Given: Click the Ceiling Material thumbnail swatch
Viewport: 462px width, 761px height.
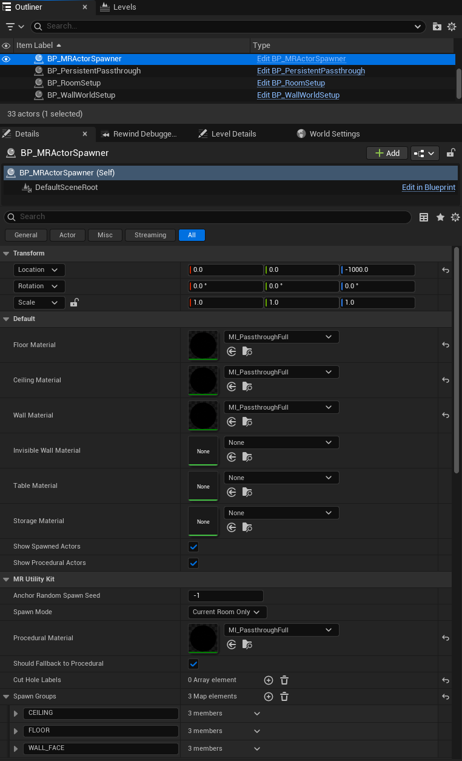Looking at the screenshot, I should (203, 380).
